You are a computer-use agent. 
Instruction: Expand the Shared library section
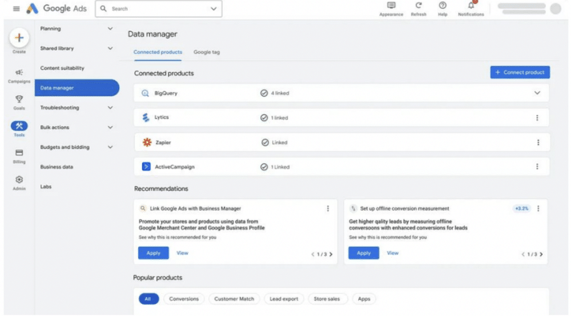click(110, 48)
